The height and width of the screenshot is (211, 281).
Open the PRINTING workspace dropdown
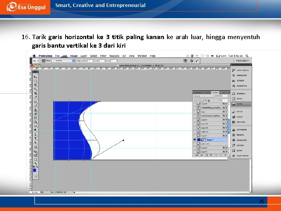click(242, 61)
